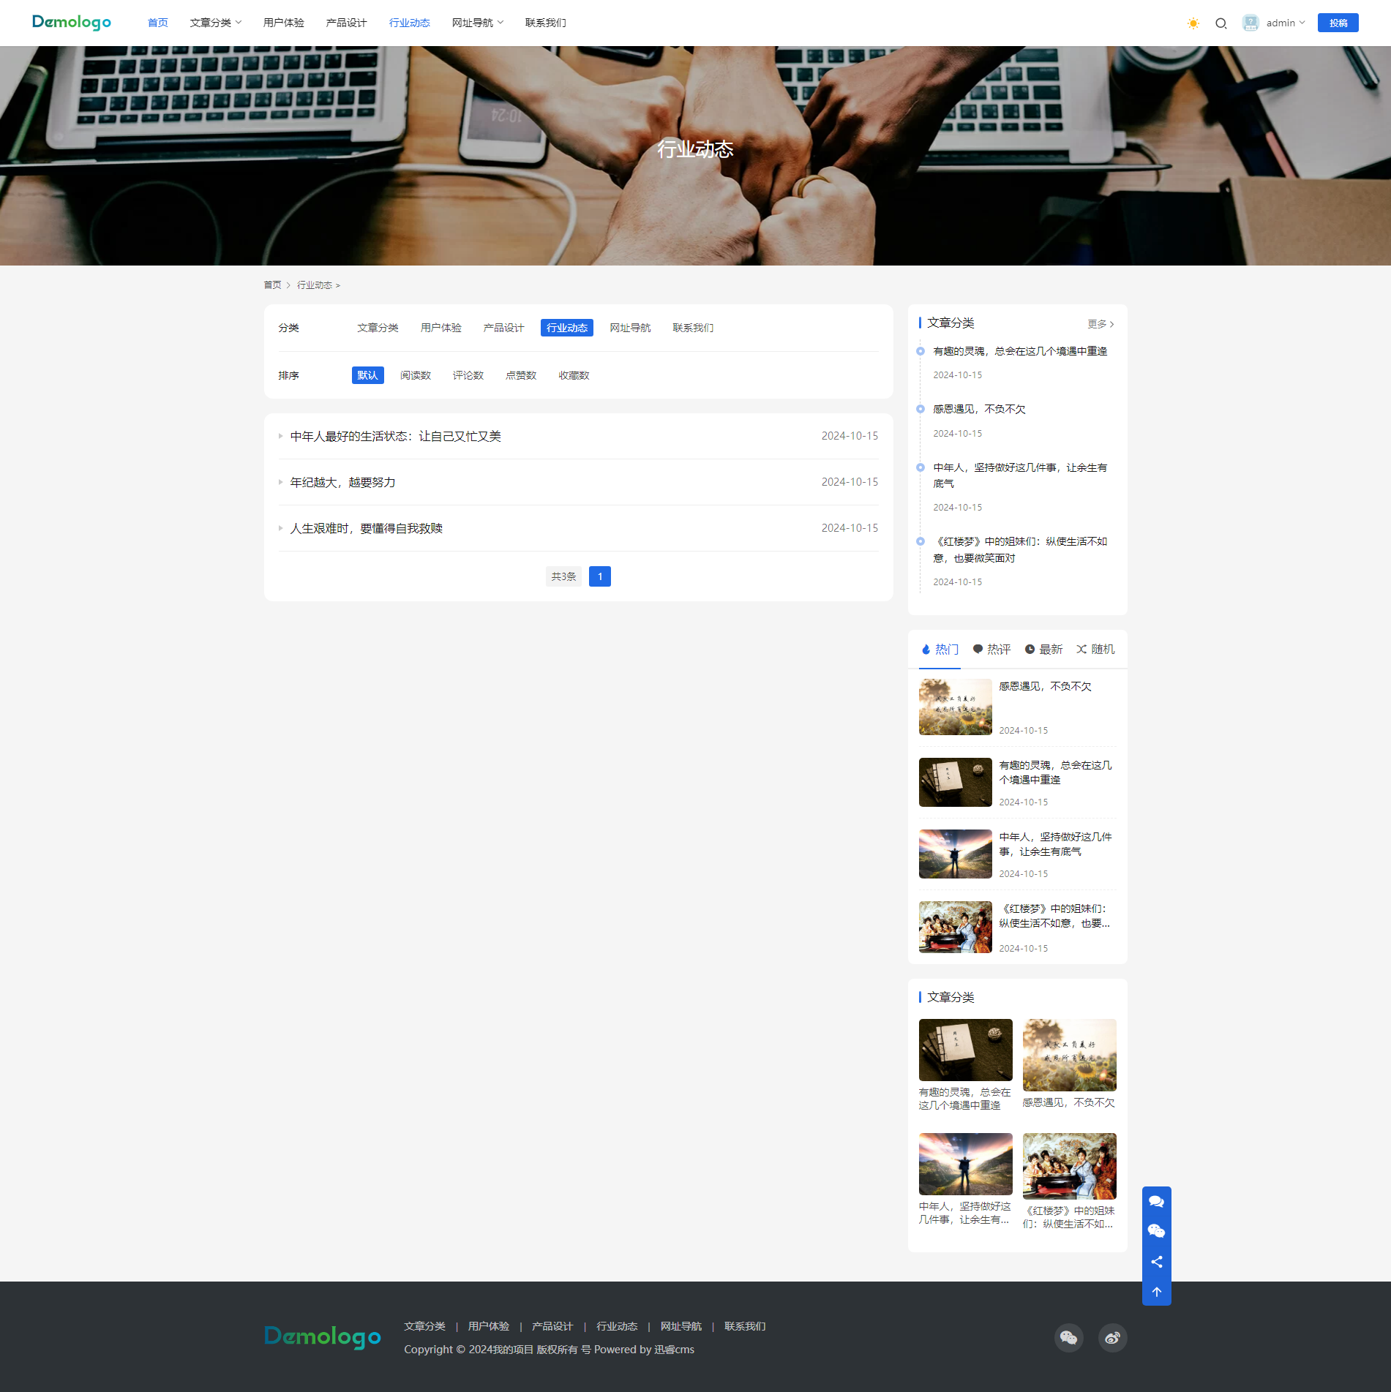Click the floating share icon
Image resolution: width=1391 pixels, height=1392 pixels.
tap(1156, 1262)
